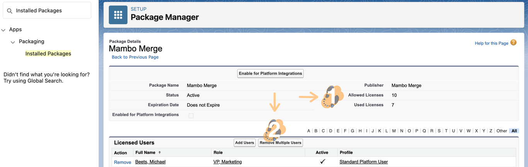Click the Remove Multiple Users button
Screen dimensions: 528x167
click(x=280, y=143)
